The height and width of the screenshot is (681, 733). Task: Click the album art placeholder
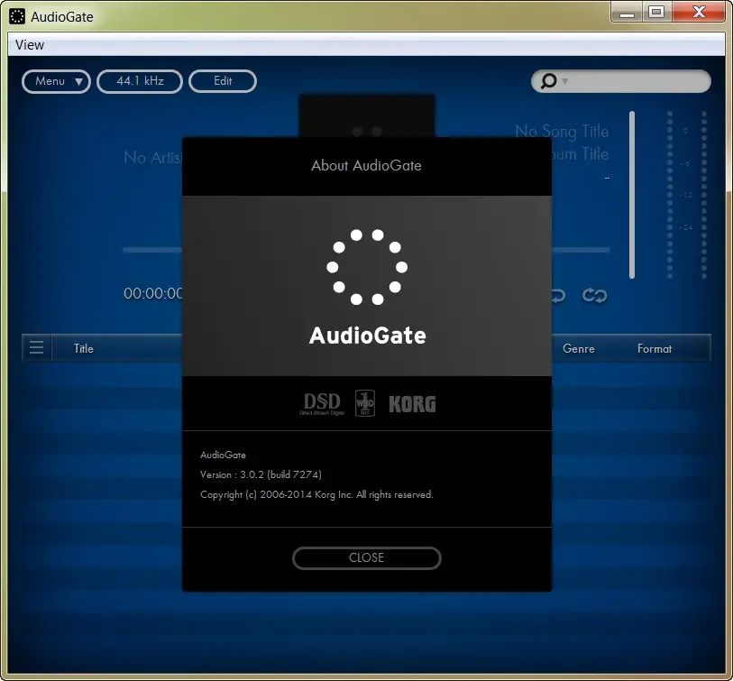[x=367, y=115]
